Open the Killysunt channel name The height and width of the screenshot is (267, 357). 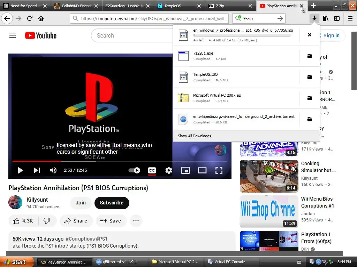[37, 200]
